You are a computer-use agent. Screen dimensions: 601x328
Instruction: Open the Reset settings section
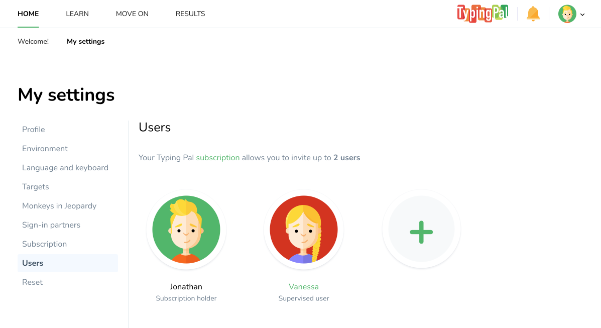tap(33, 282)
